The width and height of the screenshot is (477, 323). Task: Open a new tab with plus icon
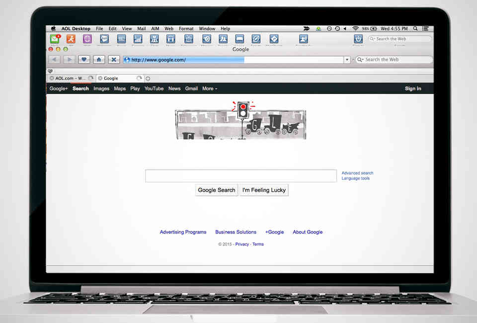coord(148,79)
